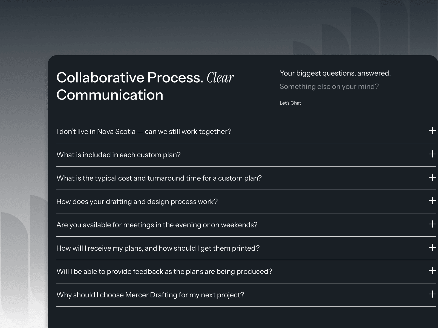Viewport: 438px width, 328px height.
Task: Expand 'I don't live in Nova Scotia' question
Action: coord(246,131)
